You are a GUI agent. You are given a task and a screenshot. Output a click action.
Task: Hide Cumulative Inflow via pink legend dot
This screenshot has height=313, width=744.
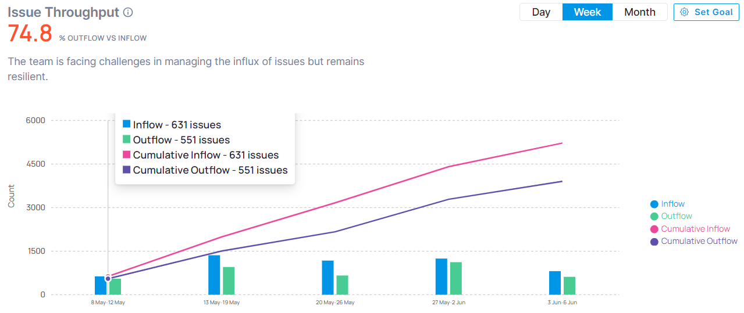(654, 229)
